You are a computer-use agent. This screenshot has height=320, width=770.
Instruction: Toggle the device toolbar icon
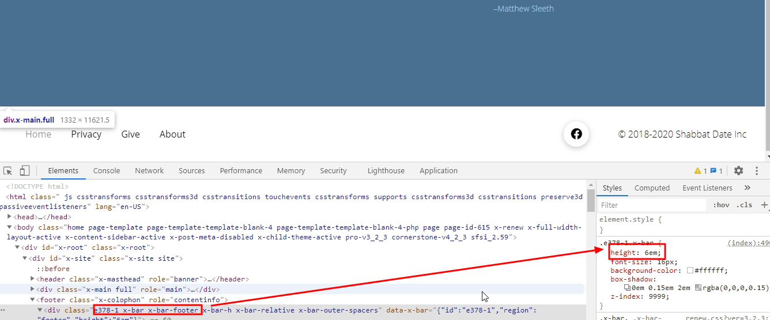25,170
